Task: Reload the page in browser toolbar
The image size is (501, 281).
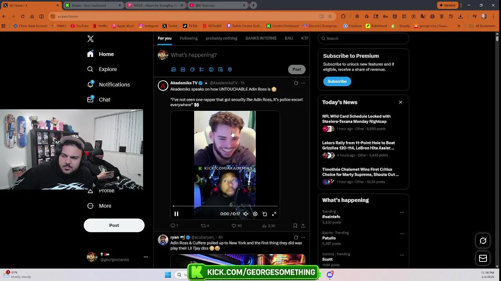Action: 23,16
